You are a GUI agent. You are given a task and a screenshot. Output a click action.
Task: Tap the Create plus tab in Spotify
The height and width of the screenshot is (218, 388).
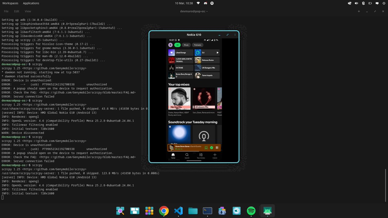click(215, 156)
